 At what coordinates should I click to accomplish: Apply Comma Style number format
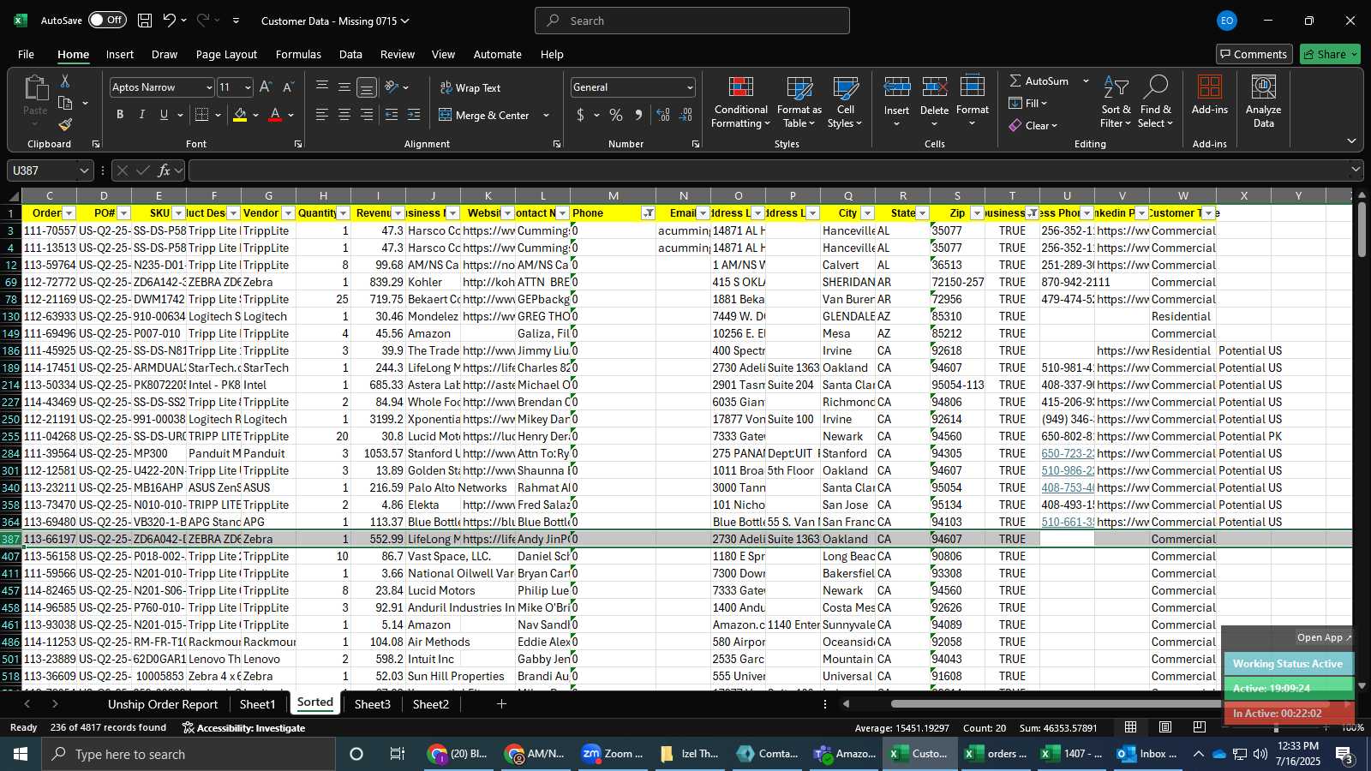pos(638,115)
